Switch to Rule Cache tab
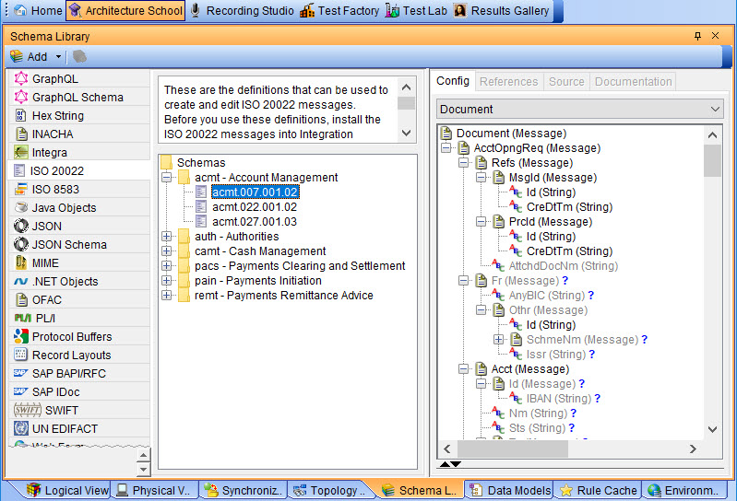Image resolution: width=737 pixels, height=501 pixels. tap(598, 490)
